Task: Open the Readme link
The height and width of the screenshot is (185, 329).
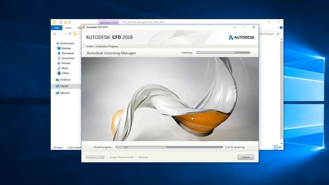Action: point(143,157)
